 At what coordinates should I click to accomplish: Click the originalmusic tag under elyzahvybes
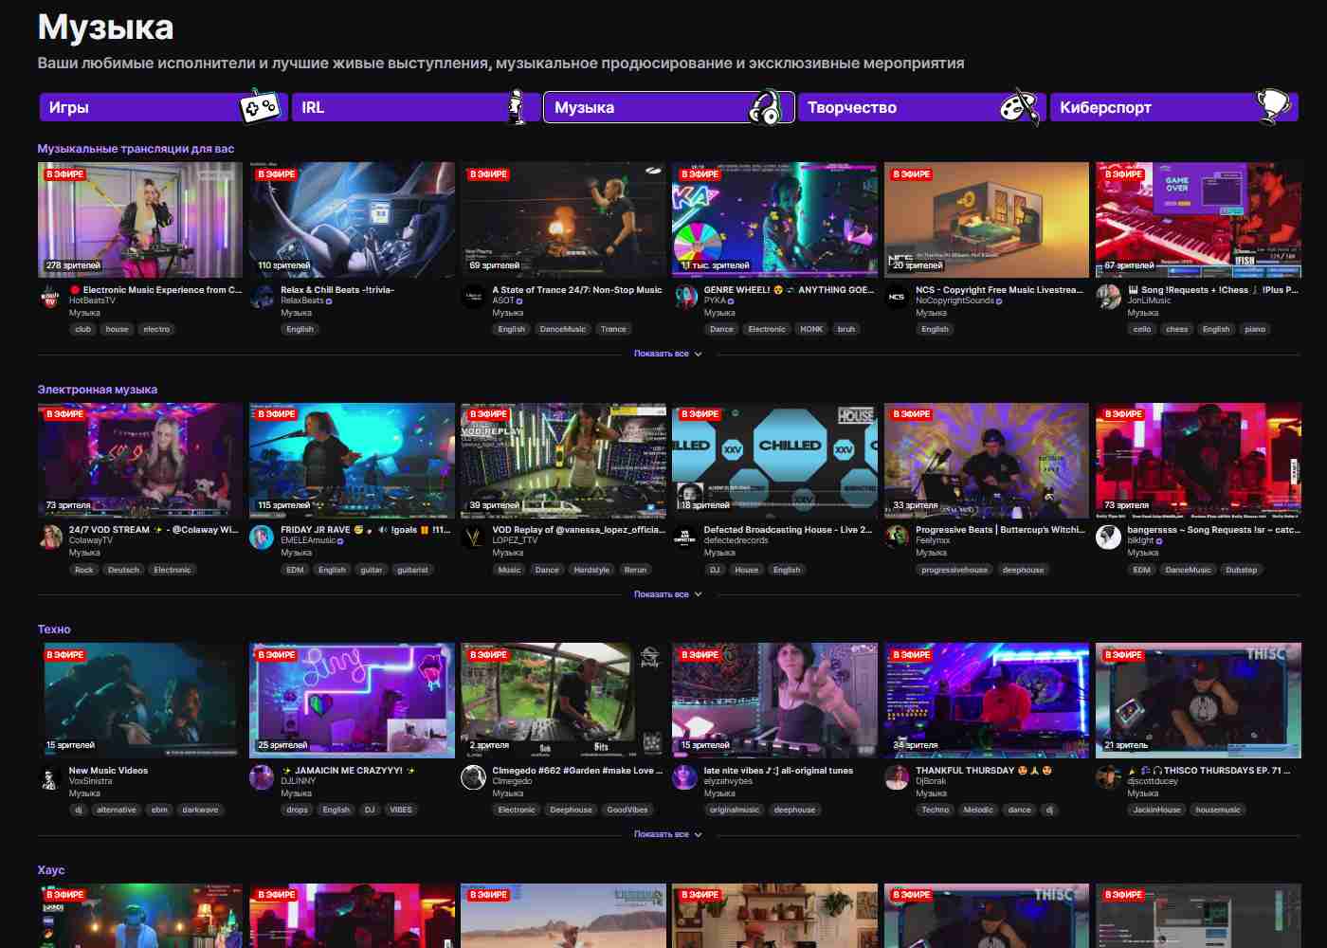tap(735, 810)
